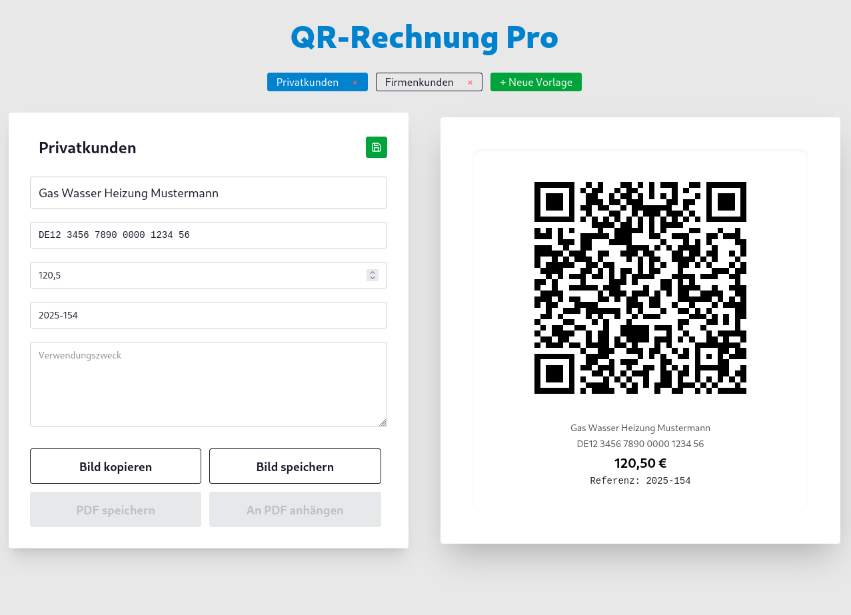Click the amount field showing 120,5
851x615 pixels.
point(200,275)
